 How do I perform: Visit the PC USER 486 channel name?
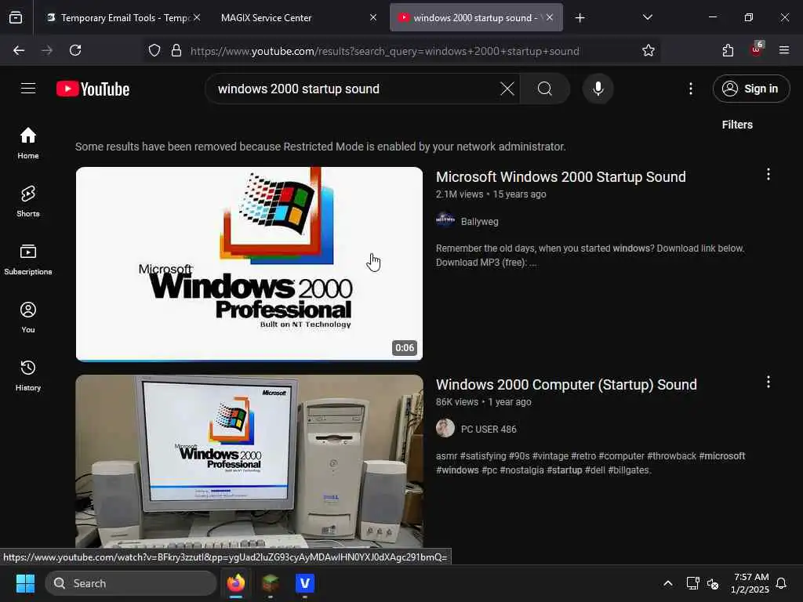489,429
